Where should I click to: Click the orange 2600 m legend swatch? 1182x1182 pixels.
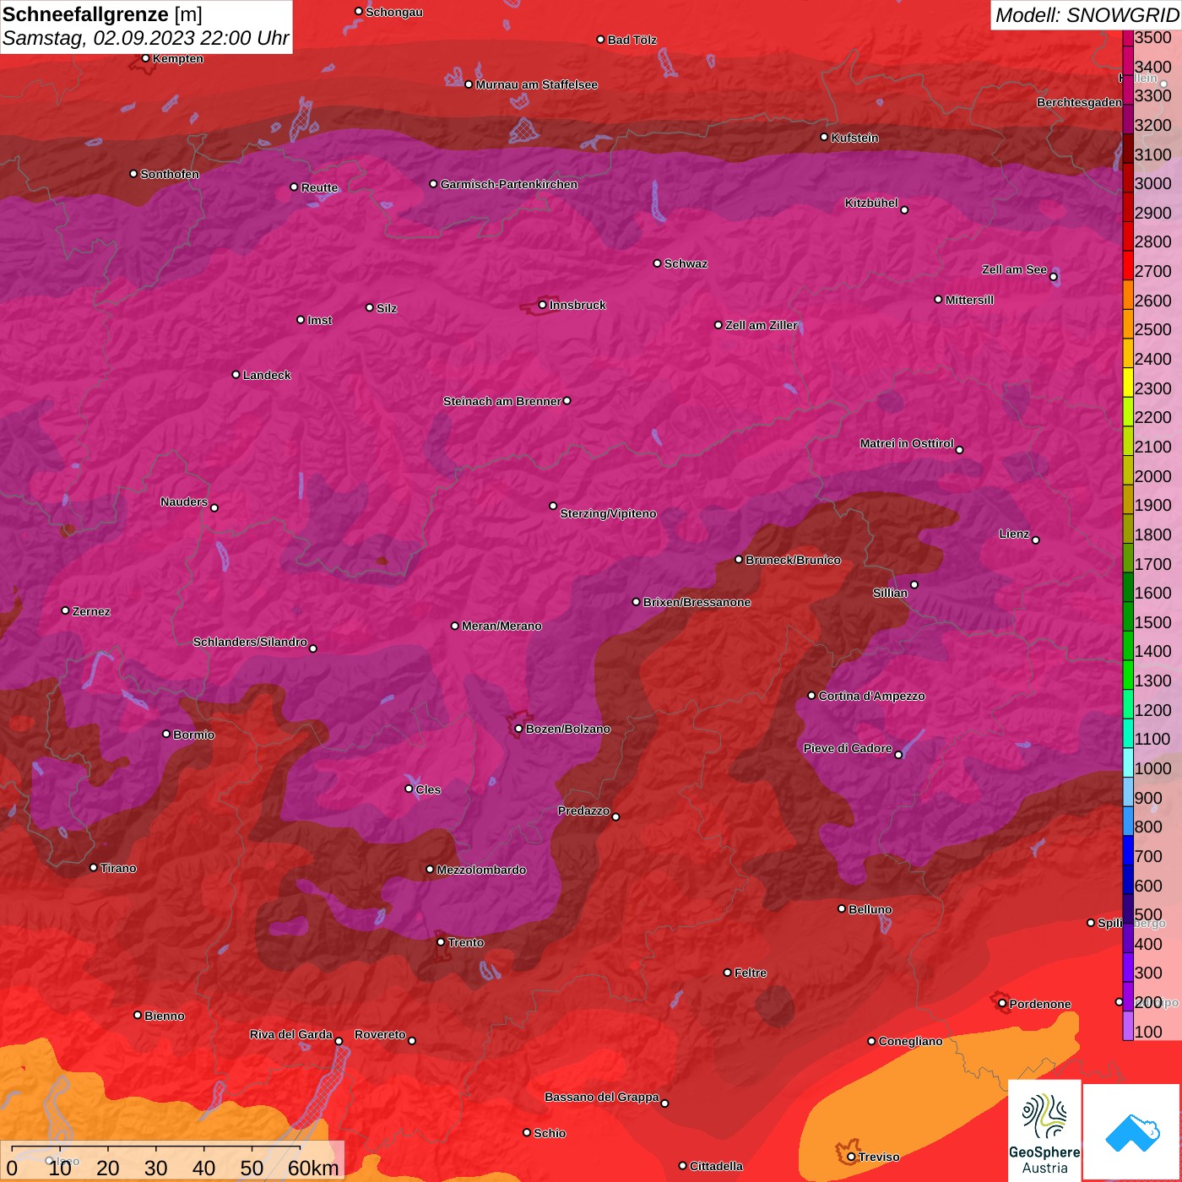pyautogui.click(x=1128, y=296)
